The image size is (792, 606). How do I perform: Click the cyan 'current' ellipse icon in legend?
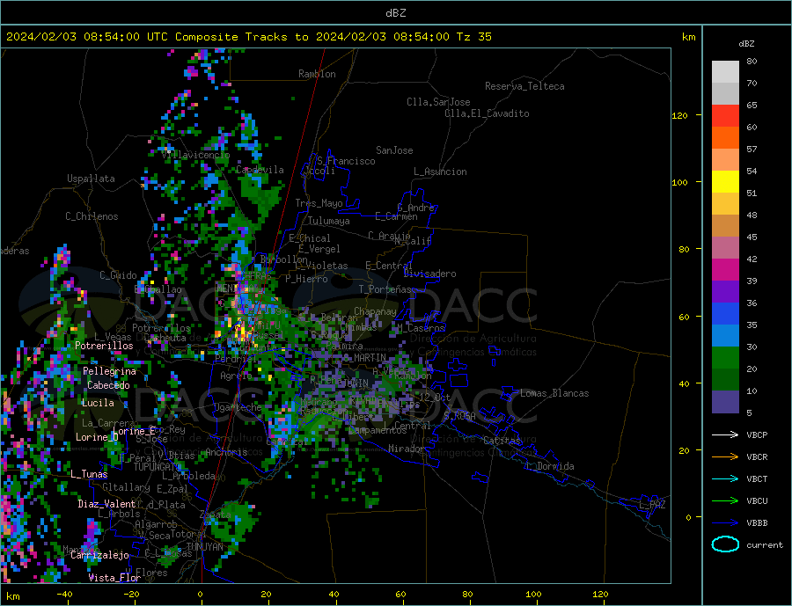tap(725, 544)
